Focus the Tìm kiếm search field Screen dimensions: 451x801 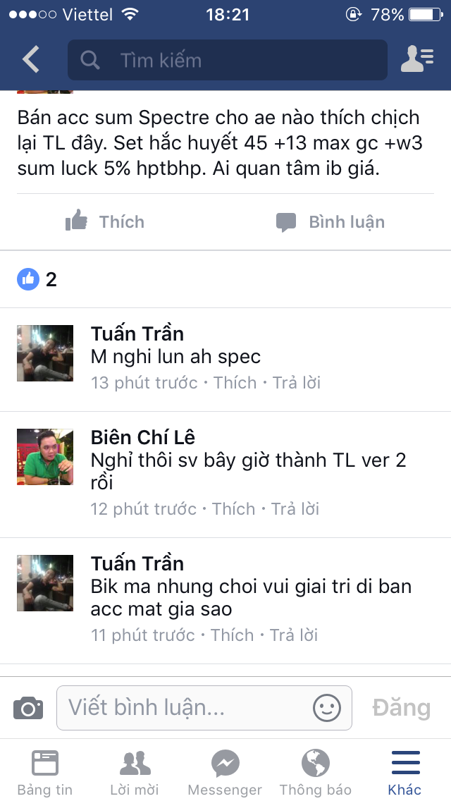(228, 60)
